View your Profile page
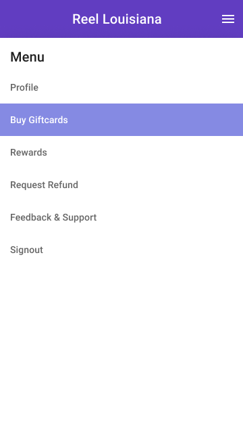This screenshot has height=433, width=243. pyautogui.click(x=122, y=87)
